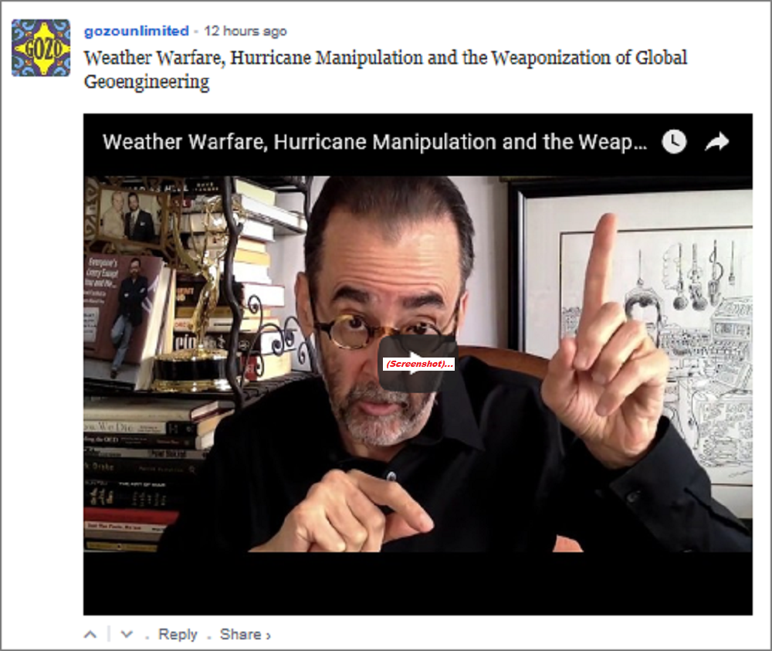Click the black bar below video
The image size is (772, 651).
coord(418,583)
